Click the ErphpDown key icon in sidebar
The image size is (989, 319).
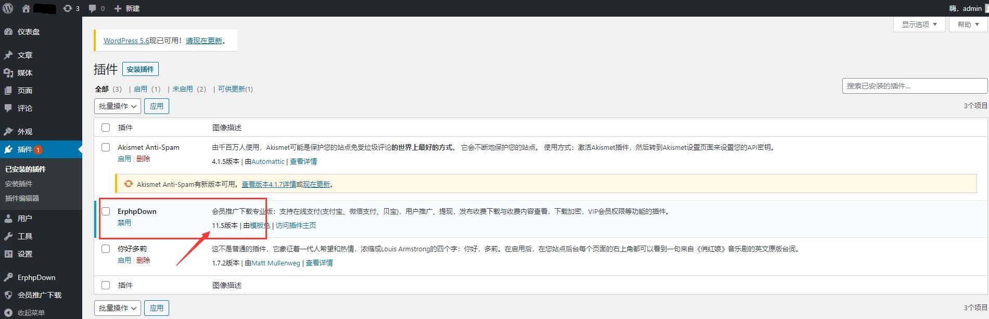click(x=8, y=277)
